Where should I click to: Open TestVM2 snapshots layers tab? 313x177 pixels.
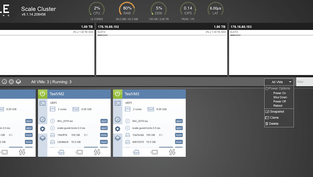[43, 138]
